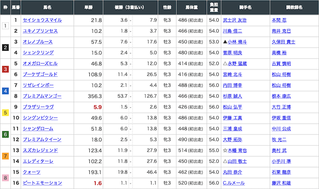Open jockey 武士沢 友治 profile
Image resolution: width=319 pixels, height=189 pixels.
235,20
